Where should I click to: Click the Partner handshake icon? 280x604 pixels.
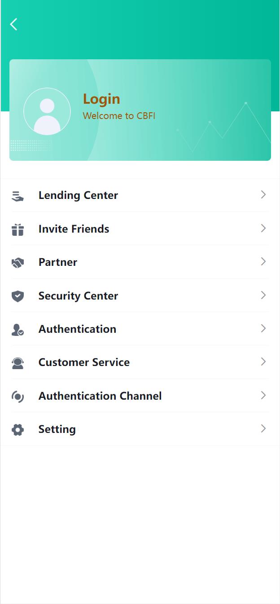click(17, 263)
